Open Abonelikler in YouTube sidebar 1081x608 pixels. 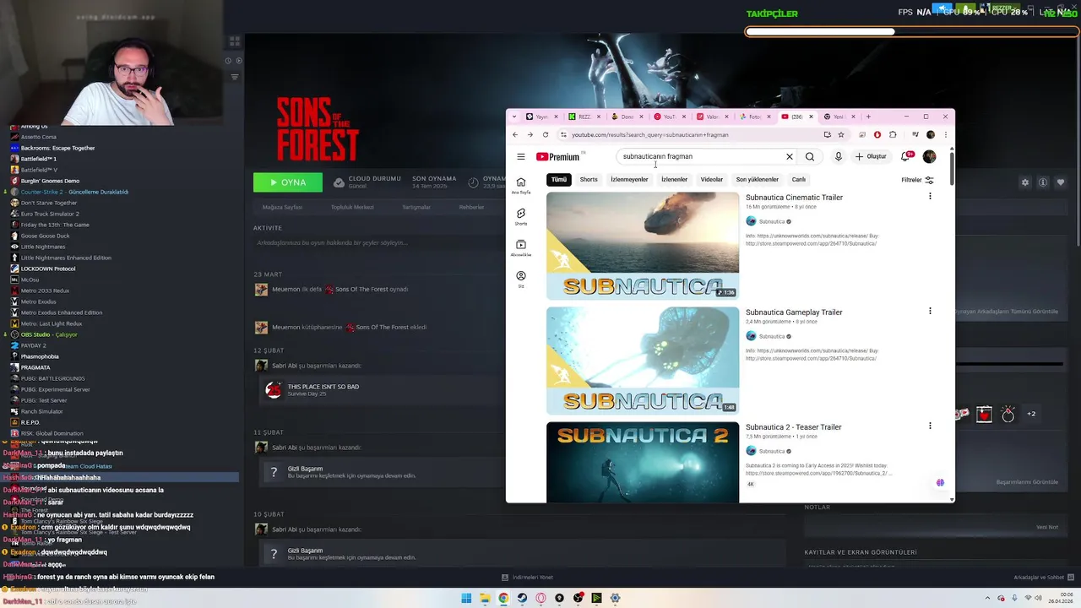(521, 247)
